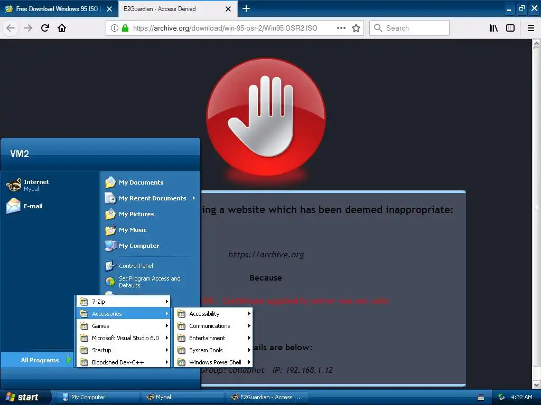Expand the Accessibility submenu

[213, 314]
